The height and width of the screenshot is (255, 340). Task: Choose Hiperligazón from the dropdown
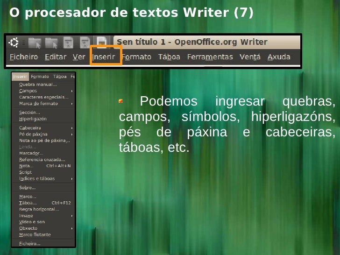(43, 119)
